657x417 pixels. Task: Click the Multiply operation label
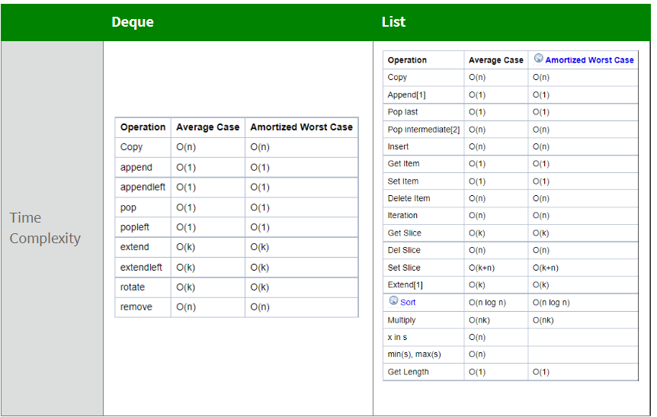[x=402, y=320]
